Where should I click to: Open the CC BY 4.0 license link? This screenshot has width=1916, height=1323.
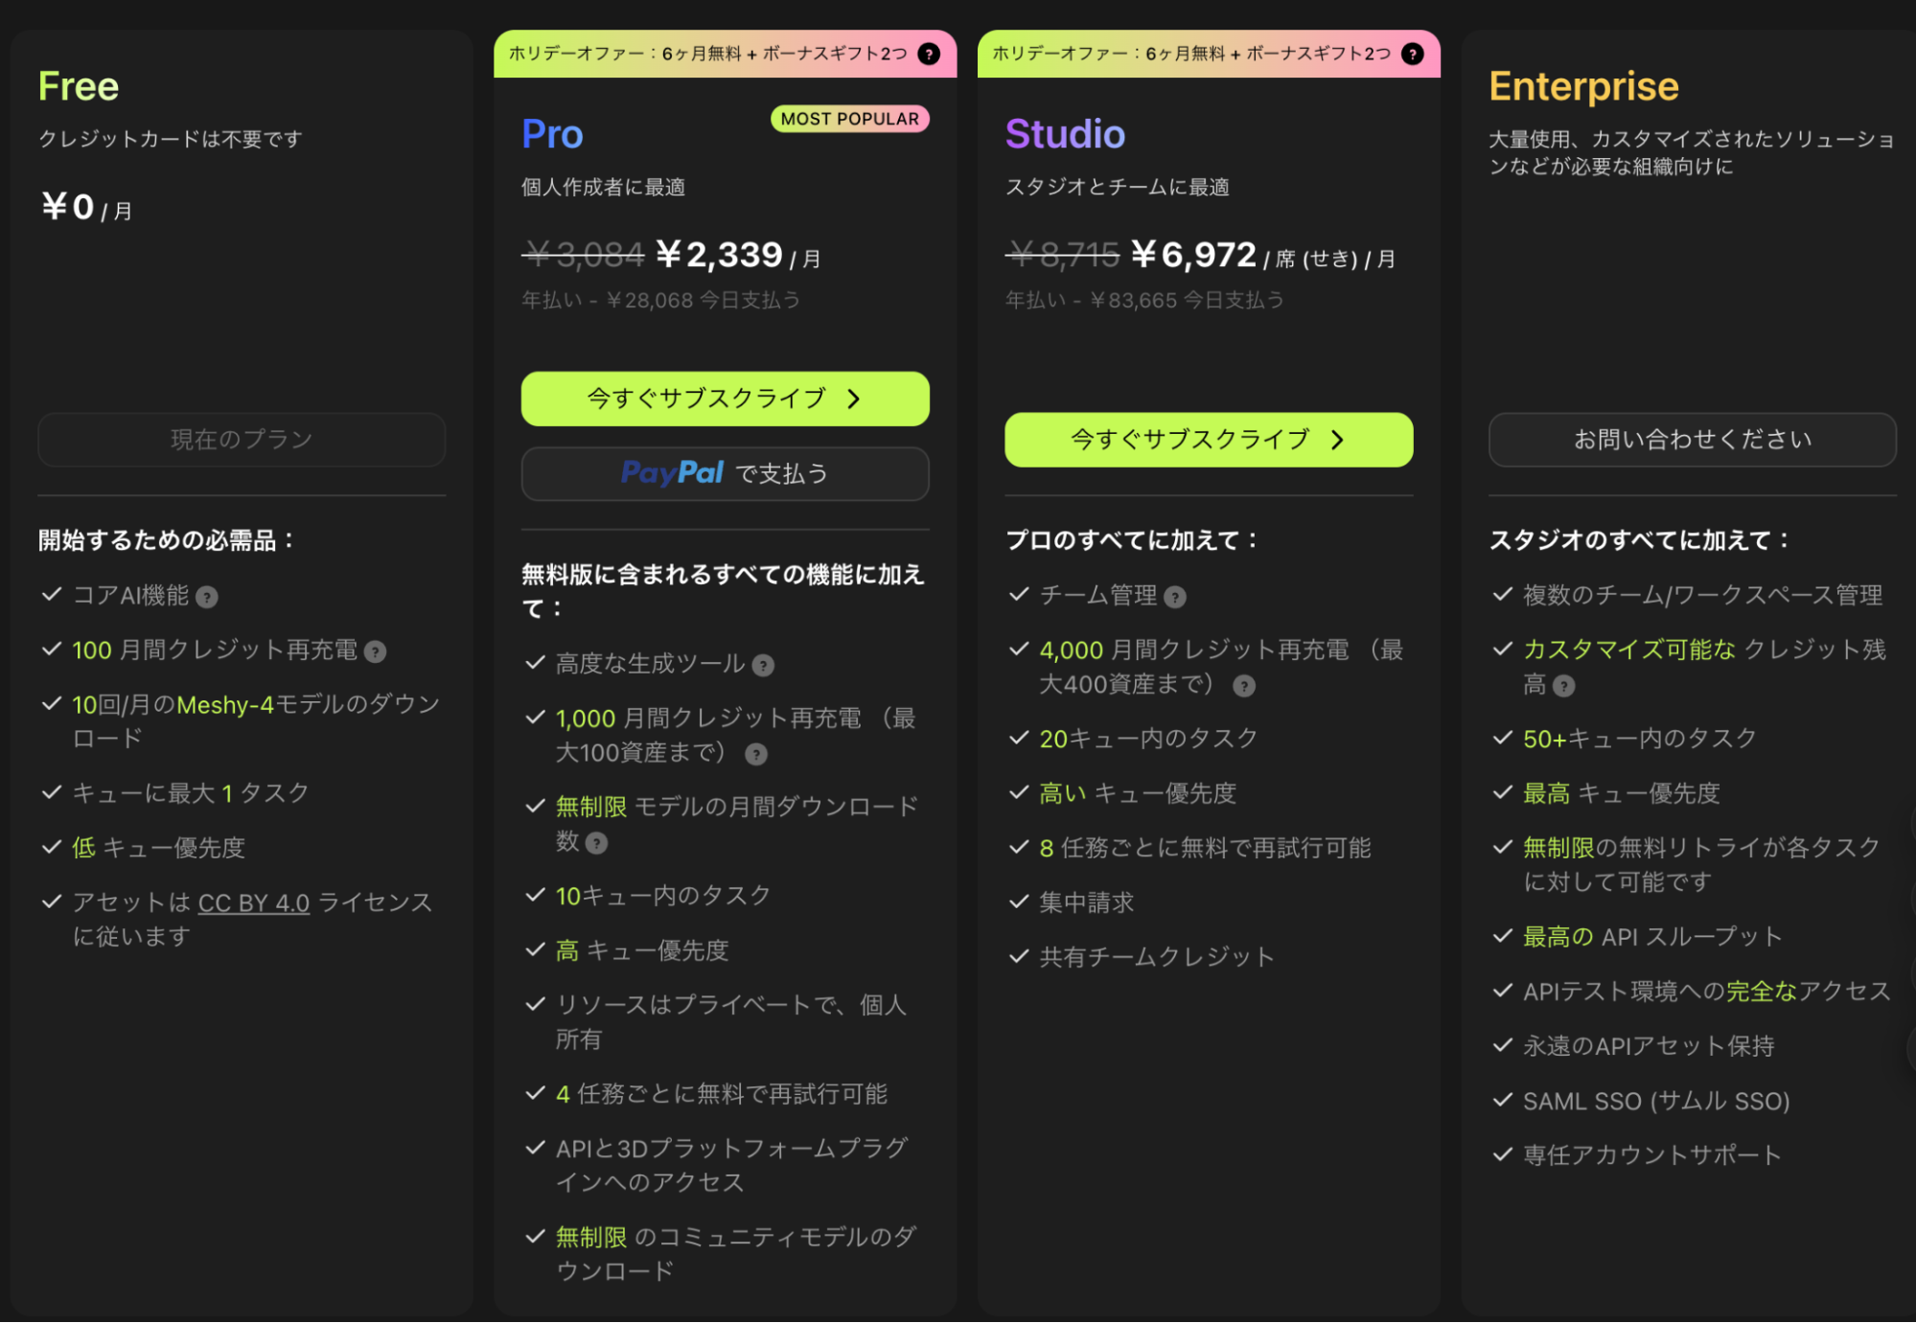click(x=253, y=901)
